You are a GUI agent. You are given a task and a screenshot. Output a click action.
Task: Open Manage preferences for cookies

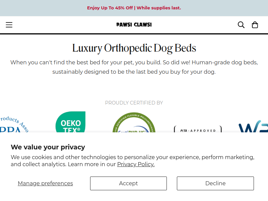(x=45, y=183)
